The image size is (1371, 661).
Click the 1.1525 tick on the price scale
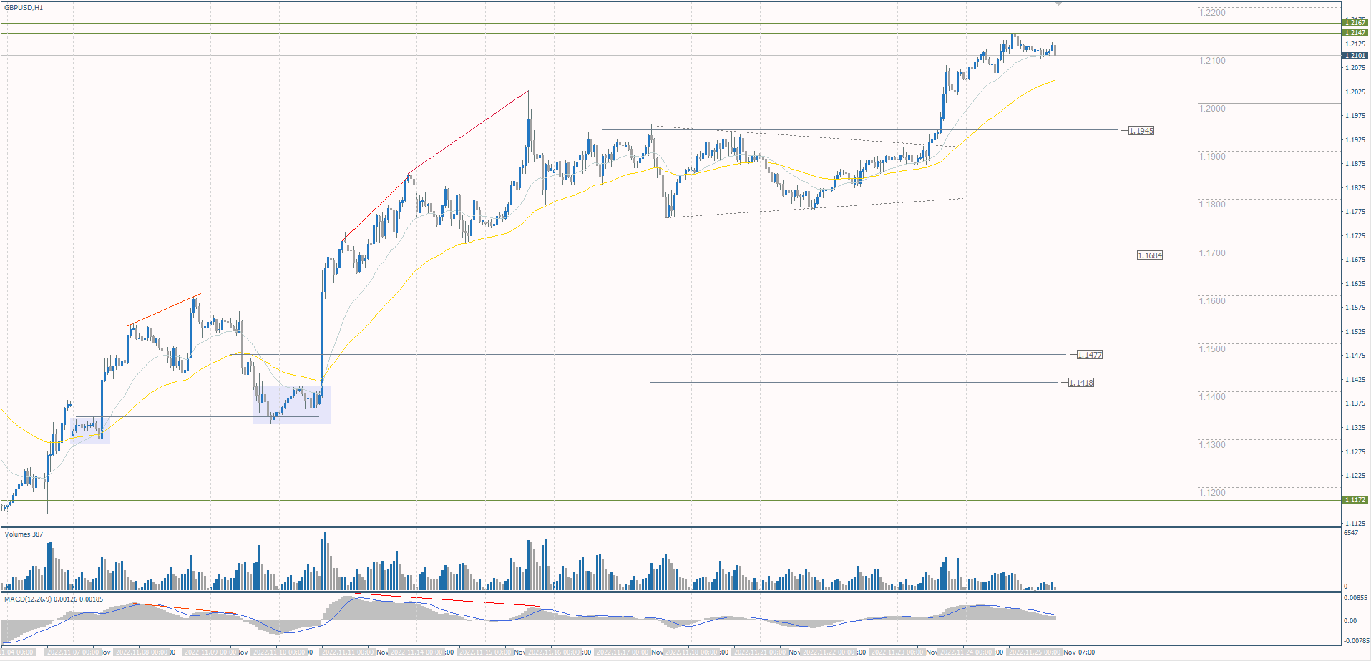point(1355,332)
